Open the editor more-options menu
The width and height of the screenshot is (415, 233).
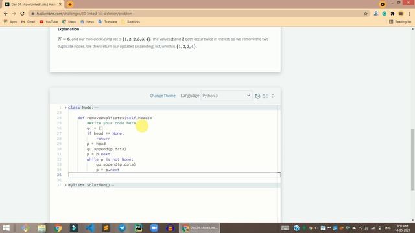pyautogui.click(x=273, y=96)
